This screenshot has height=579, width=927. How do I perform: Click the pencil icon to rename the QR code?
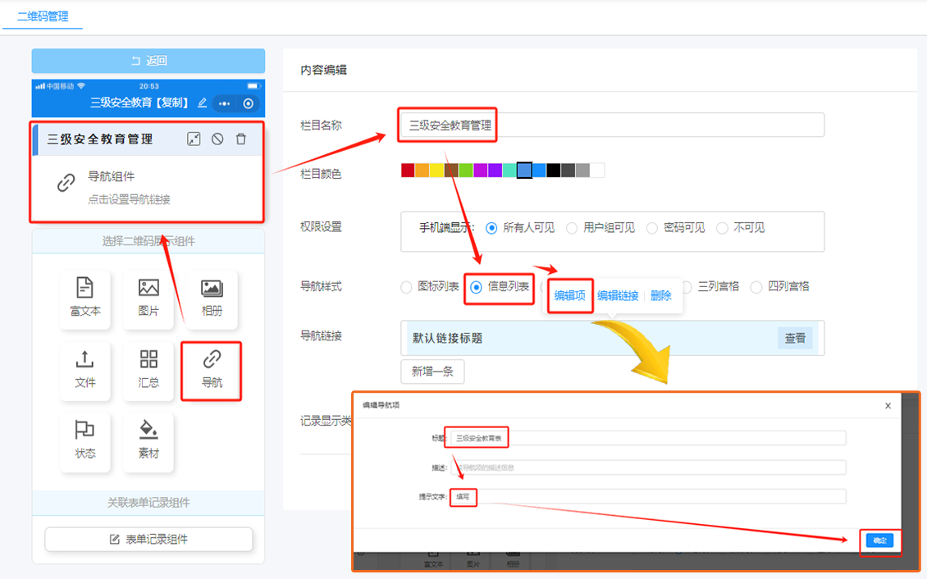[x=203, y=103]
